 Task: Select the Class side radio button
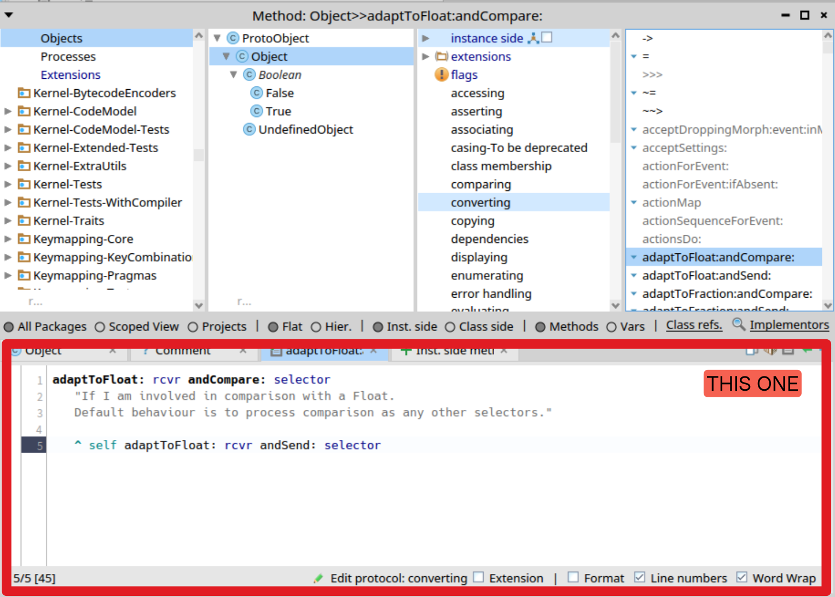point(450,327)
